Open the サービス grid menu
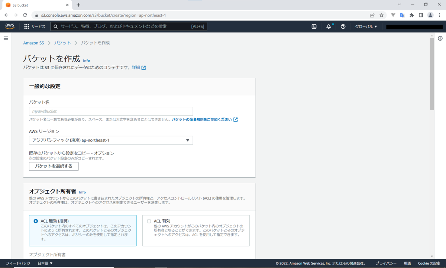 (35, 26)
